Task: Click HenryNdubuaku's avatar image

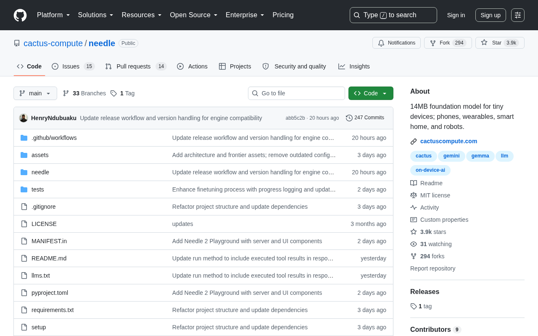Action: pos(24,118)
